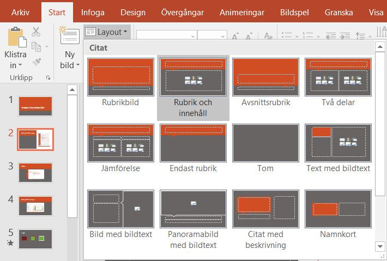Click the Citat gallery header text
Image resolution: width=387 pixels, height=261 pixels.
[98, 48]
